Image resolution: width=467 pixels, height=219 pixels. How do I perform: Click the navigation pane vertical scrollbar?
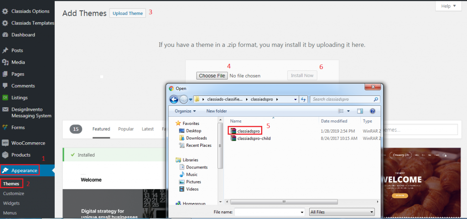coord(220,146)
